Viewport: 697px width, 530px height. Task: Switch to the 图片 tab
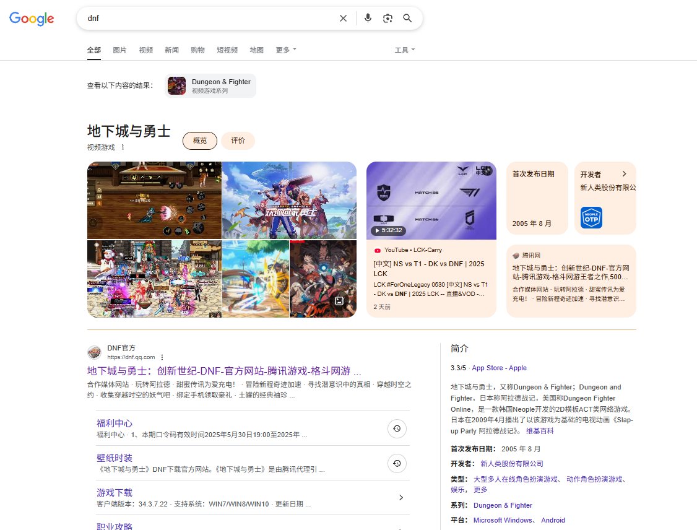(119, 50)
